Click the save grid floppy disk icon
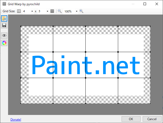This screenshot has width=163, height=123. point(4,25)
